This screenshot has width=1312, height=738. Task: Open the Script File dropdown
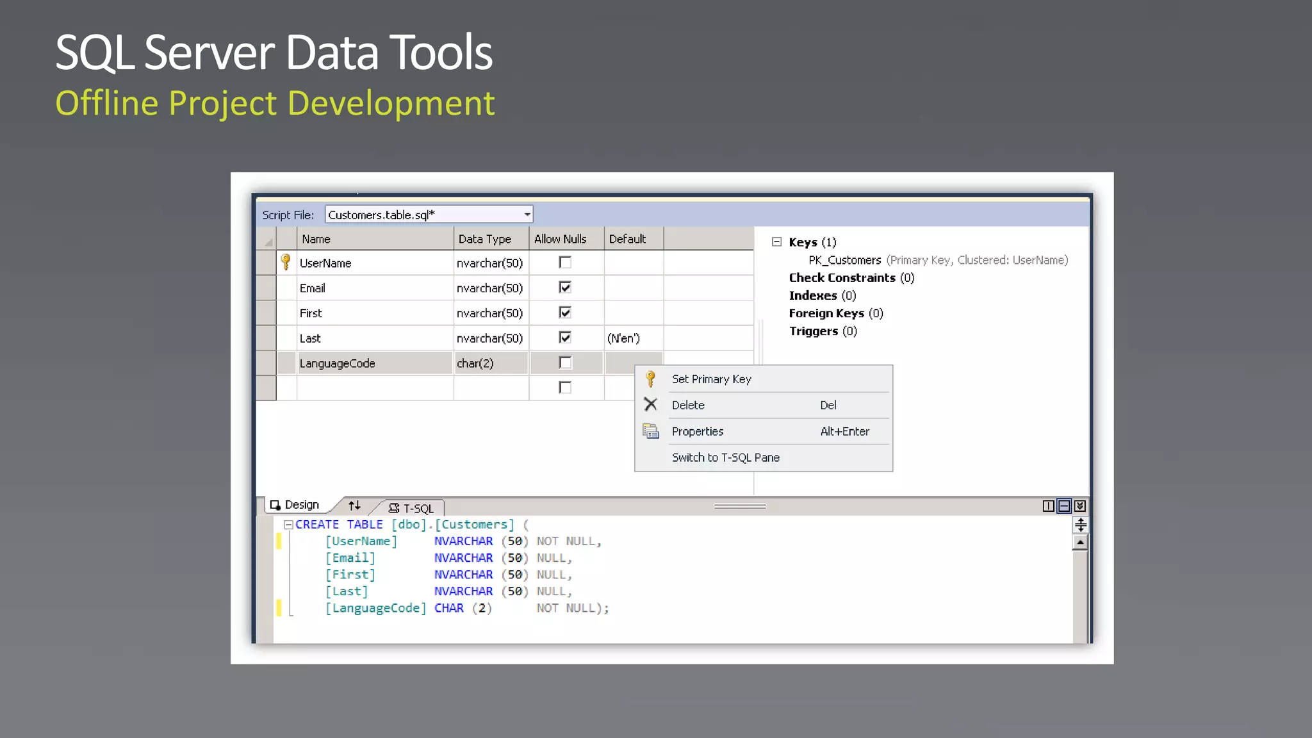(x=527, y=215)
